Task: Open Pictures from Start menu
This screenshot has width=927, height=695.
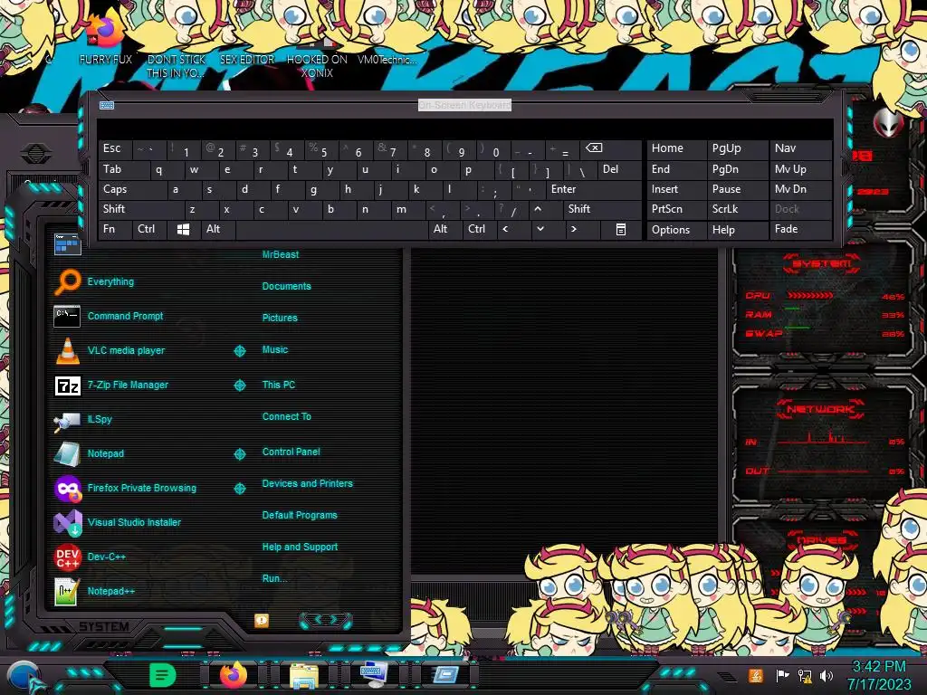Action: tap(280, 318)
